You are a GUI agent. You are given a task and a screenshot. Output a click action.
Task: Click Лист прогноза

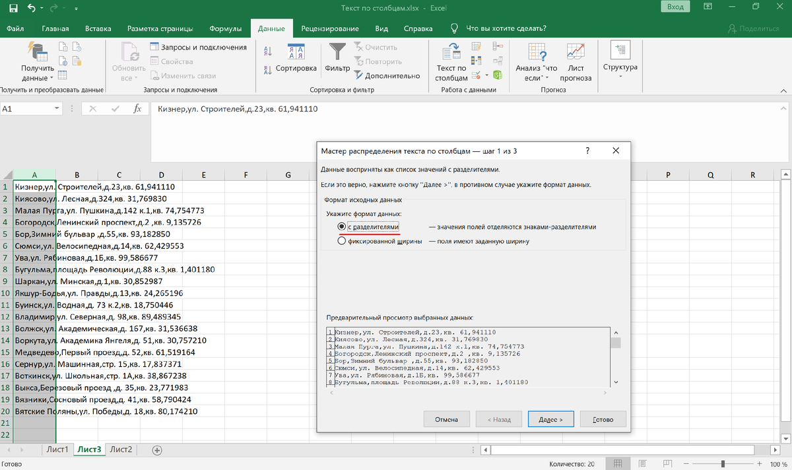576,63
